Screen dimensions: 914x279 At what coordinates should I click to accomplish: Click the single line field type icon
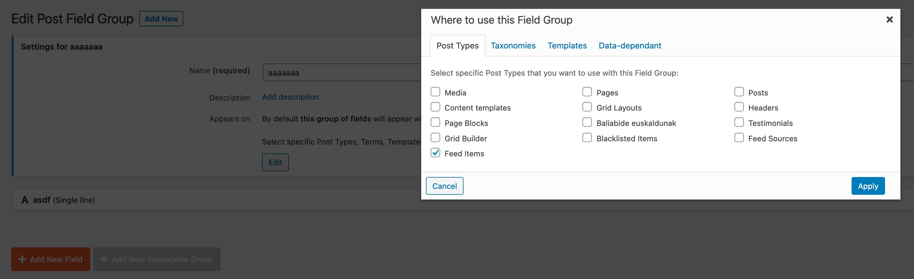[x=25, y=200]
